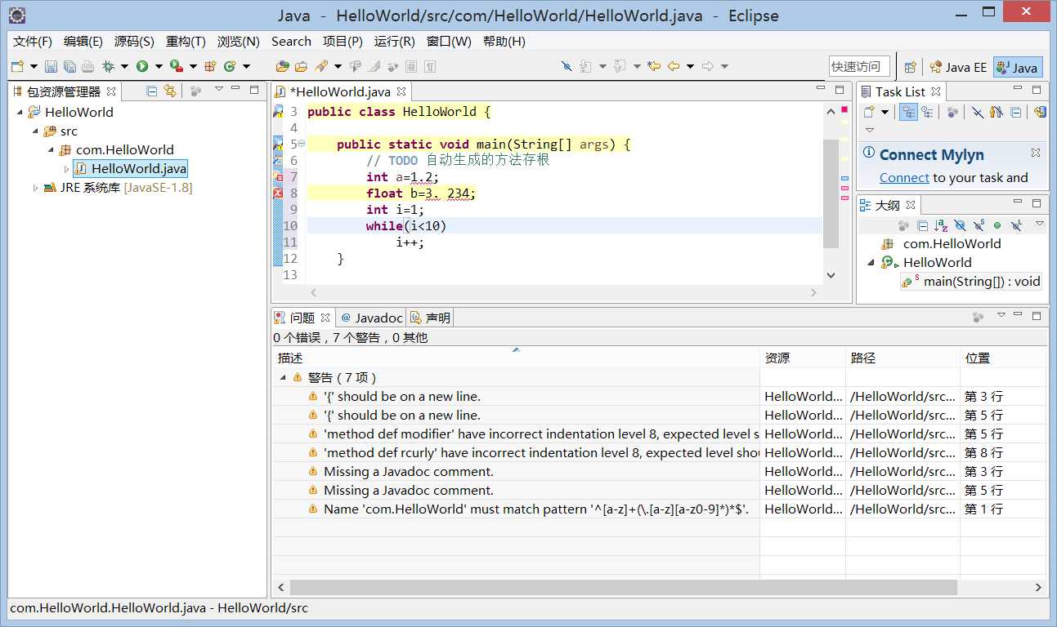This screenshot has width=1057, height=627.
Task: Click the 资源 column header
Action: 803,358
